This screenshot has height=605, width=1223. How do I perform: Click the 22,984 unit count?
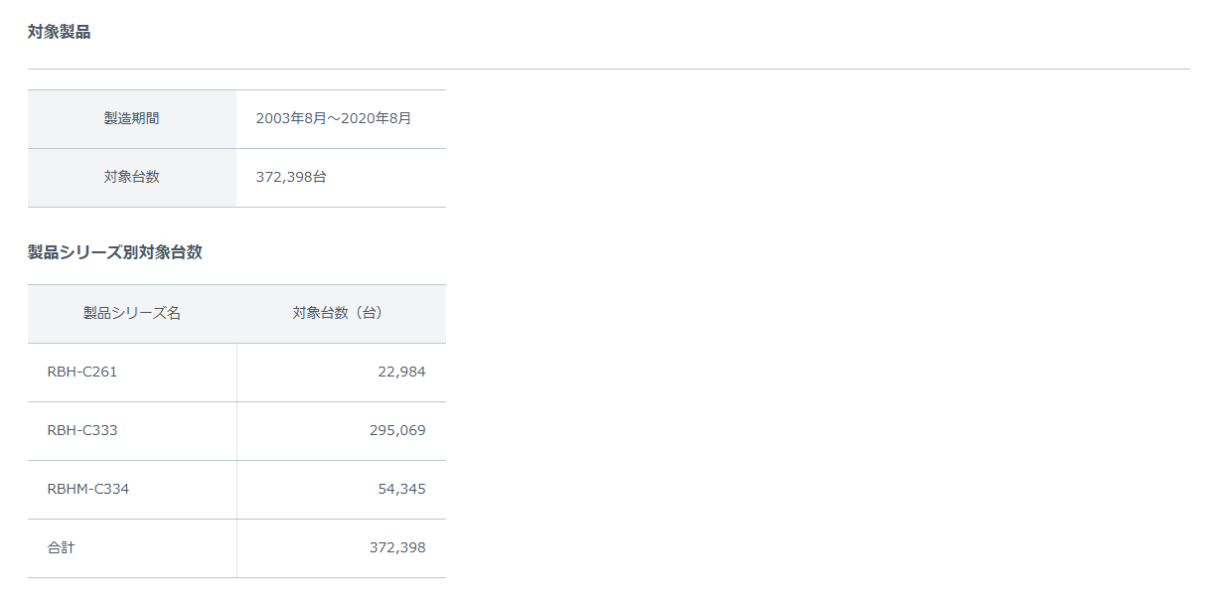(401, 372)
